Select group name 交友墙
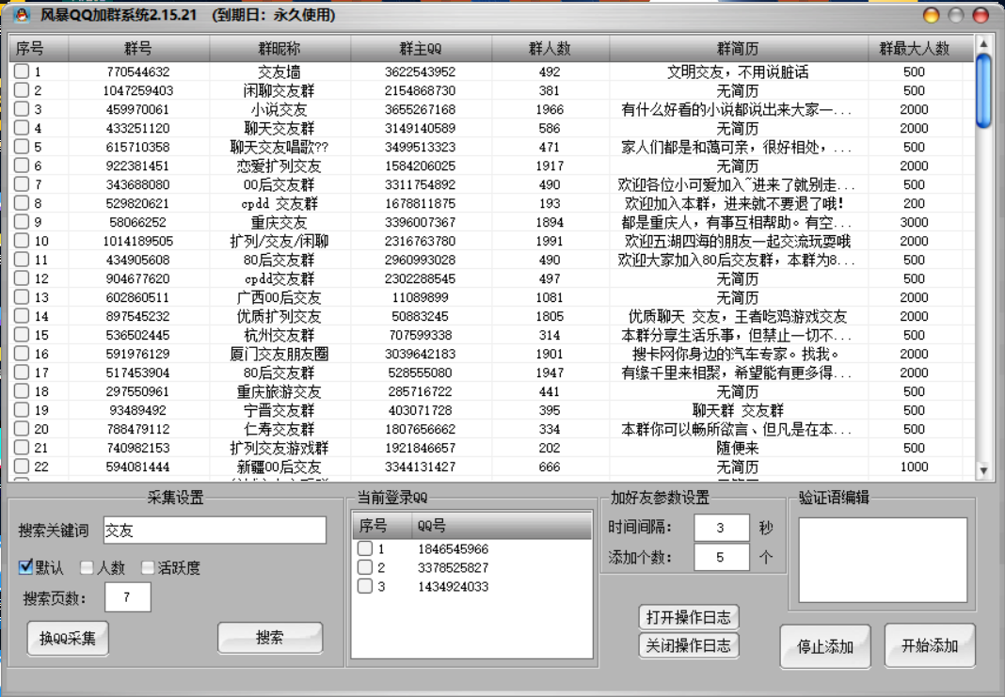The width and height of the screenshot is (1005, 697). coord(279,71)
